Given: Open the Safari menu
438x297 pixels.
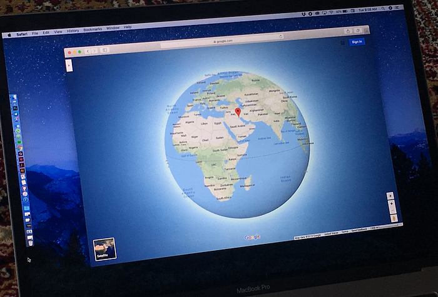Looking at the screenshot, I should [x=22, y=34].
